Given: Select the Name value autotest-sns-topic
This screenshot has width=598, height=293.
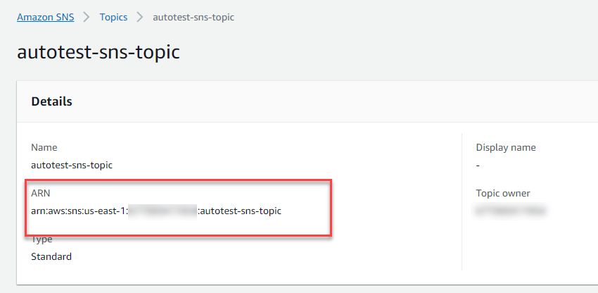Looking at the screenshot, I should pyautogui.click(x=72, y=165).
